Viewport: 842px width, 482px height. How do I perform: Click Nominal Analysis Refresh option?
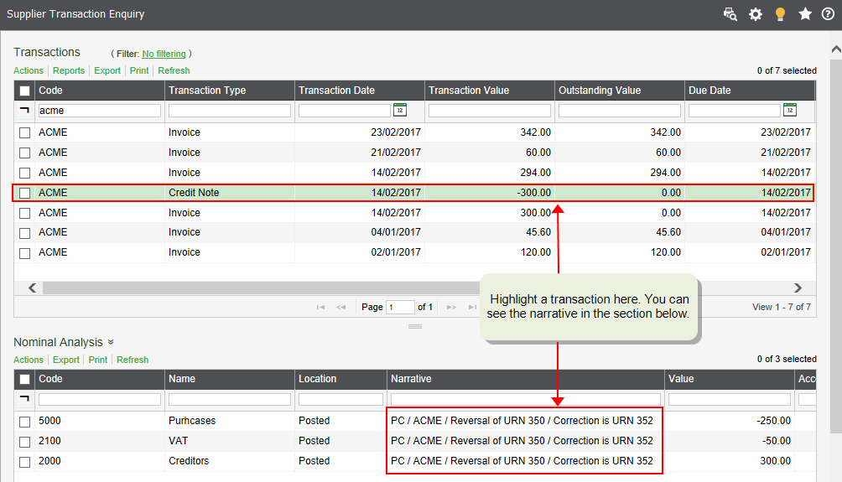[x=133, y=360]
